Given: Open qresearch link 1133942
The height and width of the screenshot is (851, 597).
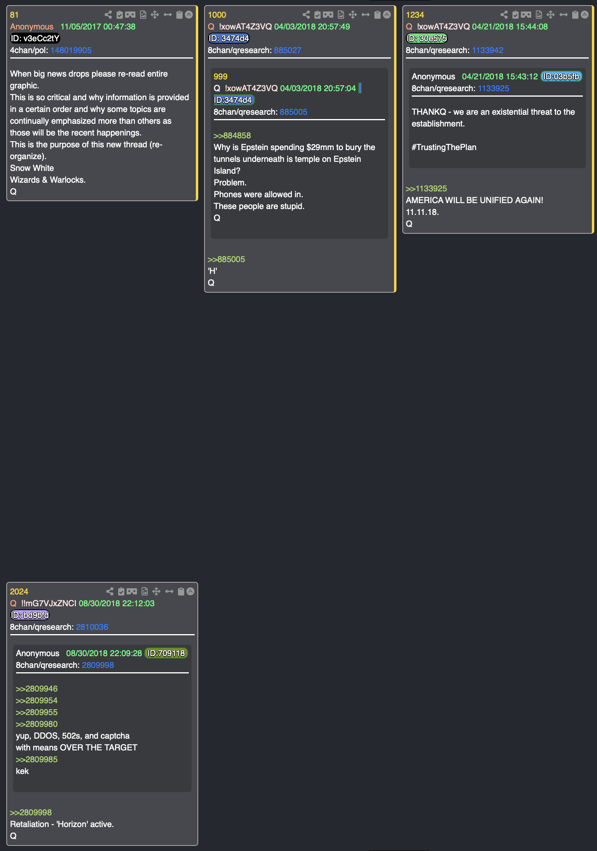Looking at the screenshot, I should pos(488,50).
